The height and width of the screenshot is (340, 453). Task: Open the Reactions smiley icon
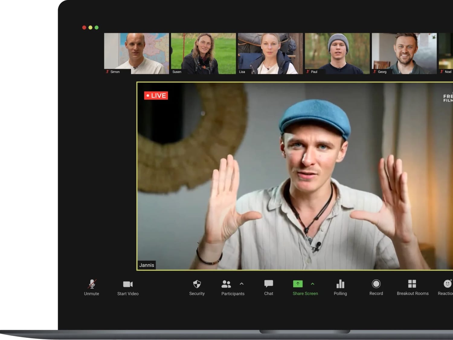448,283
